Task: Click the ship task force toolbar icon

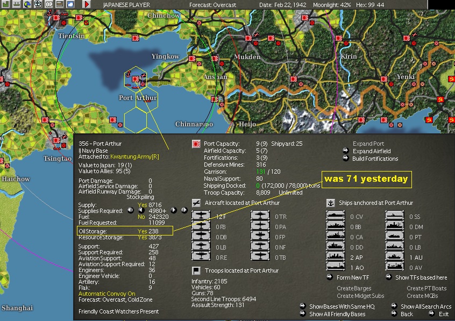Action: (17, 4)
